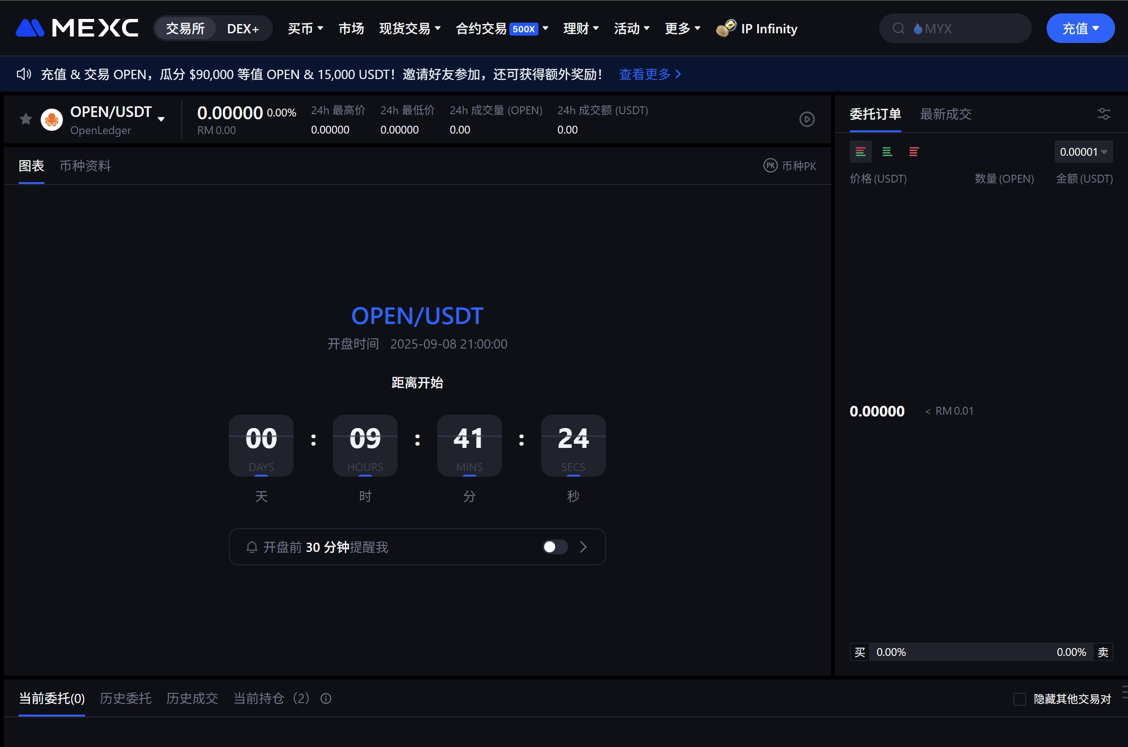Select the 最新成交 tab
The image size is (1128, 747).
[x=945, y=114]
